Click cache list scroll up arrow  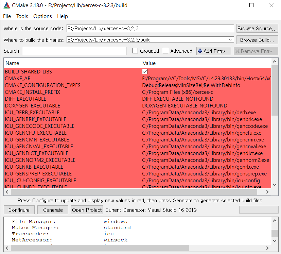[x=275, y=62]
